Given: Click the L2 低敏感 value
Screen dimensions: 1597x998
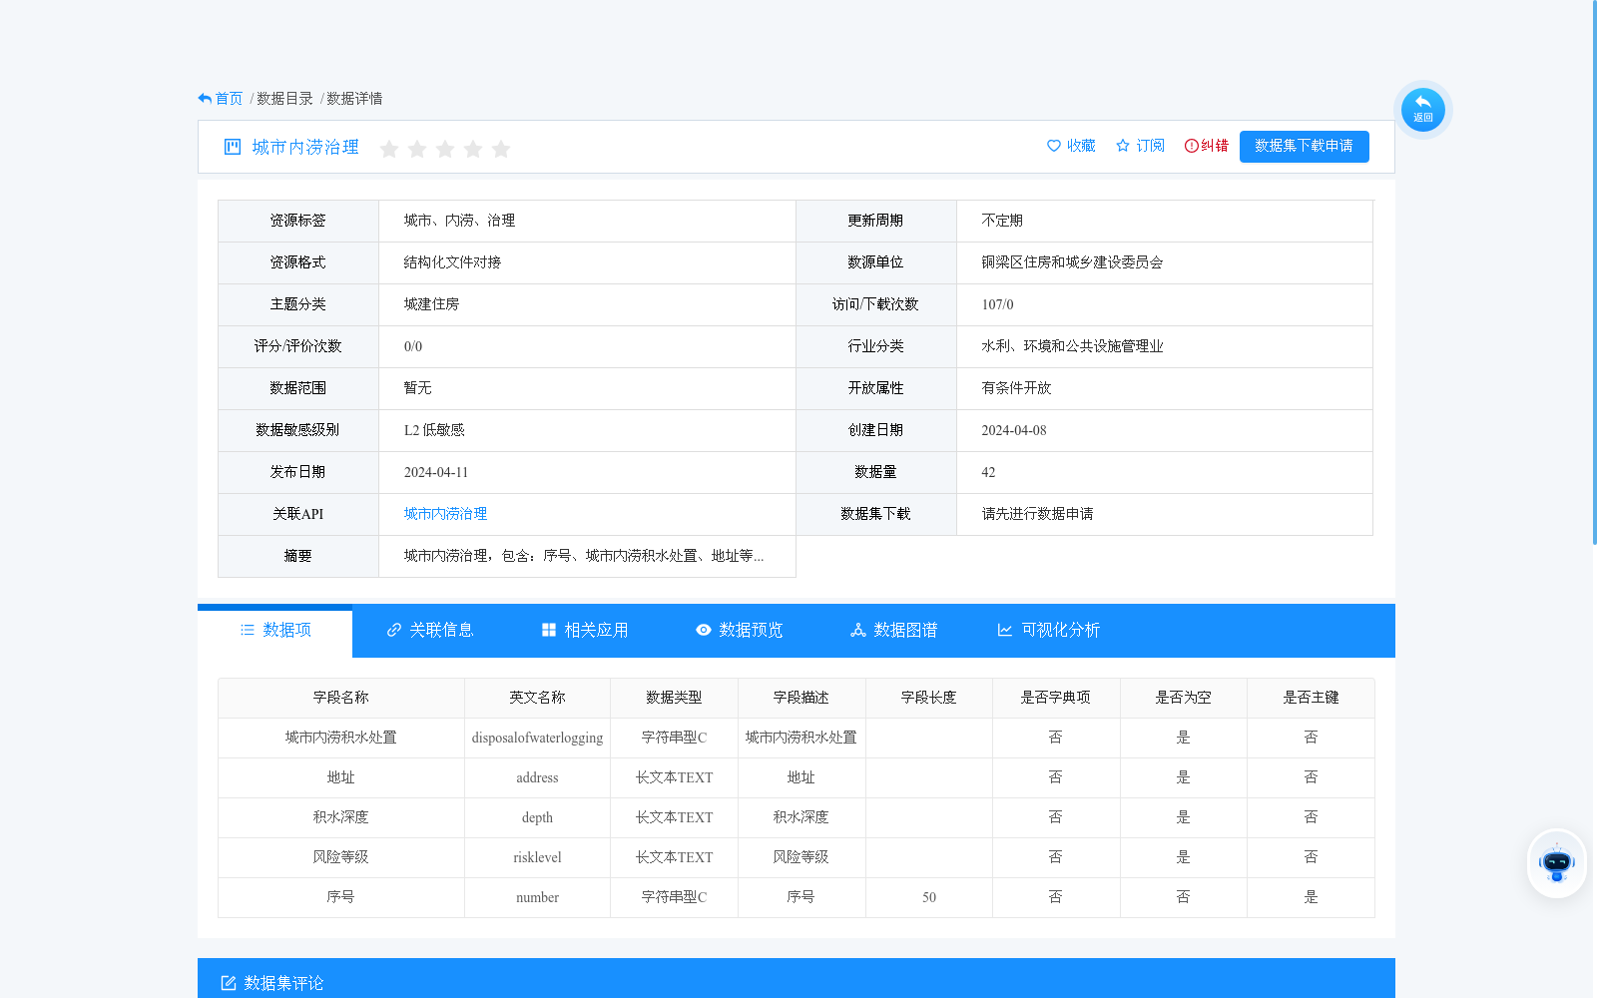Looking at the screenshot, I should click(x=434, y=430).
